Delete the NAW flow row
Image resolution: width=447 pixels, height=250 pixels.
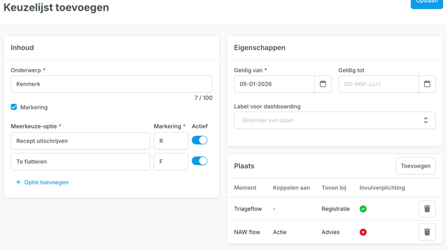click(x=427, y=232)
